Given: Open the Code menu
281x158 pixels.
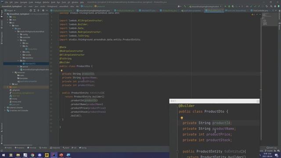Looking at the screenshot, I should [x=31, y=2].
